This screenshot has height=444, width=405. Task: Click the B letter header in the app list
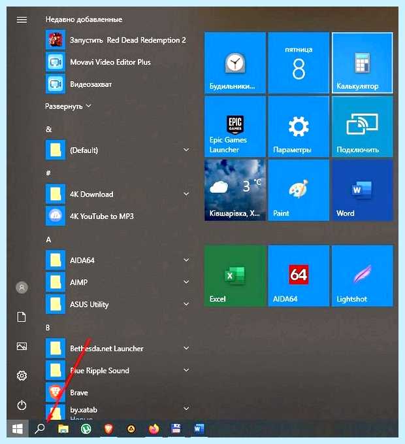click(x=48, y=328)
